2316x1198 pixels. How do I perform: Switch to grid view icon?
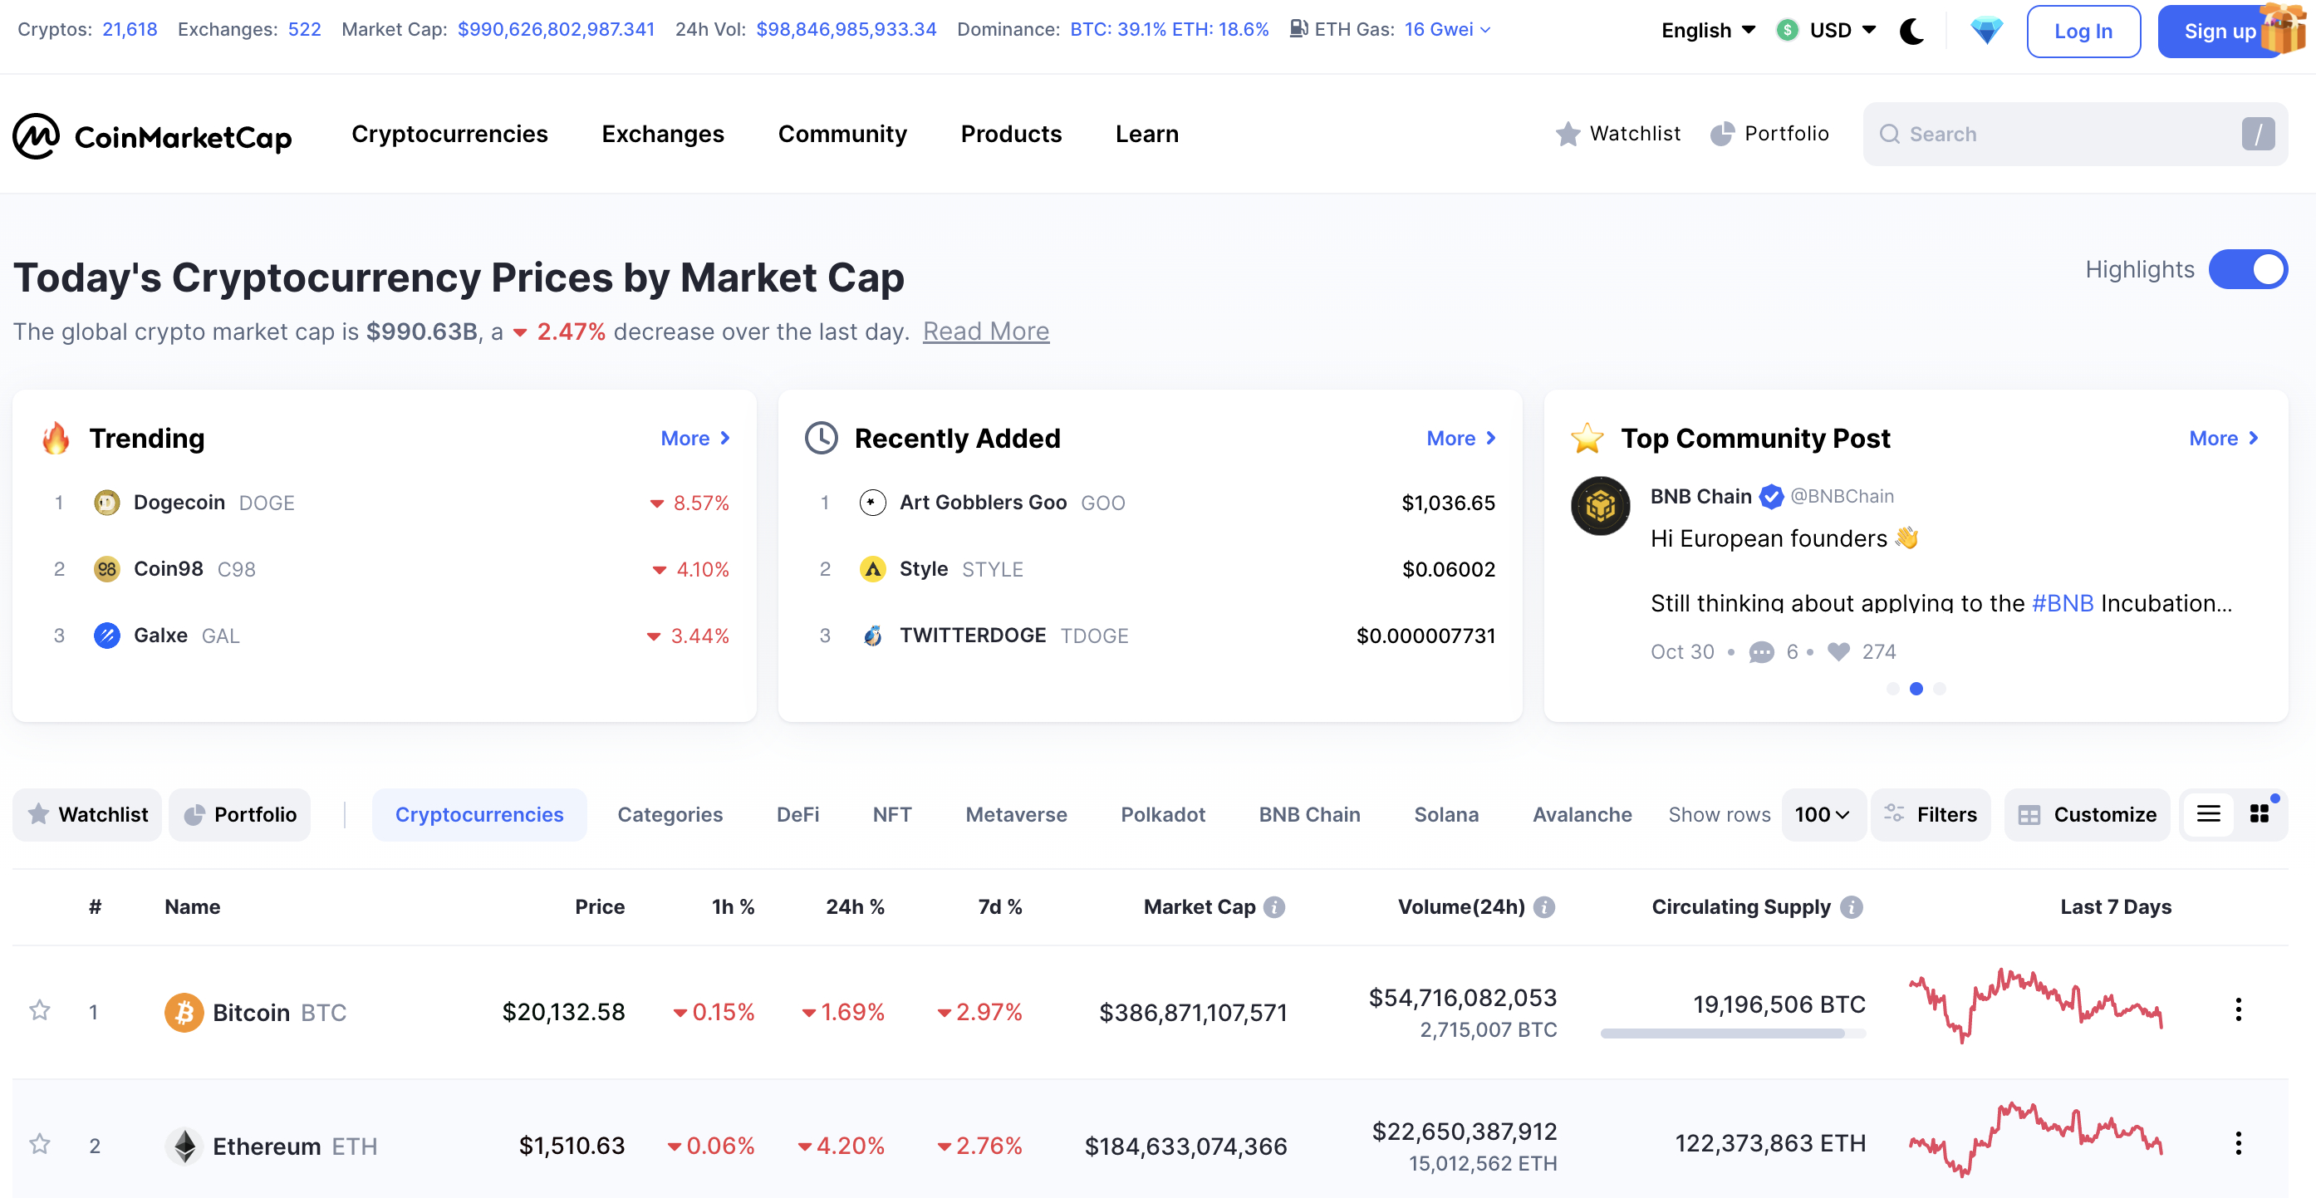pyautogui.click(x=2259, y=814)
